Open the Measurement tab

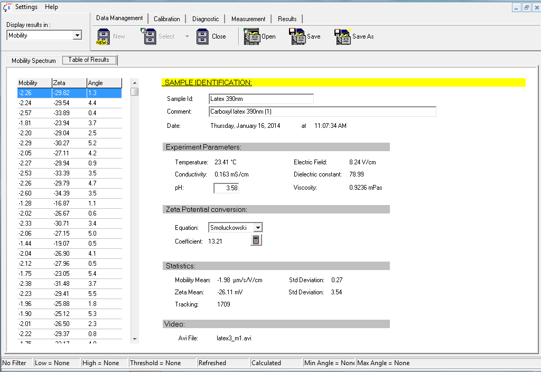click(248, 19)
